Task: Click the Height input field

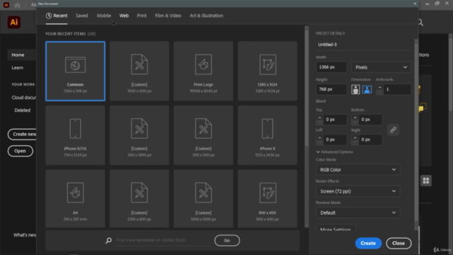Action: tap(331, 89)
